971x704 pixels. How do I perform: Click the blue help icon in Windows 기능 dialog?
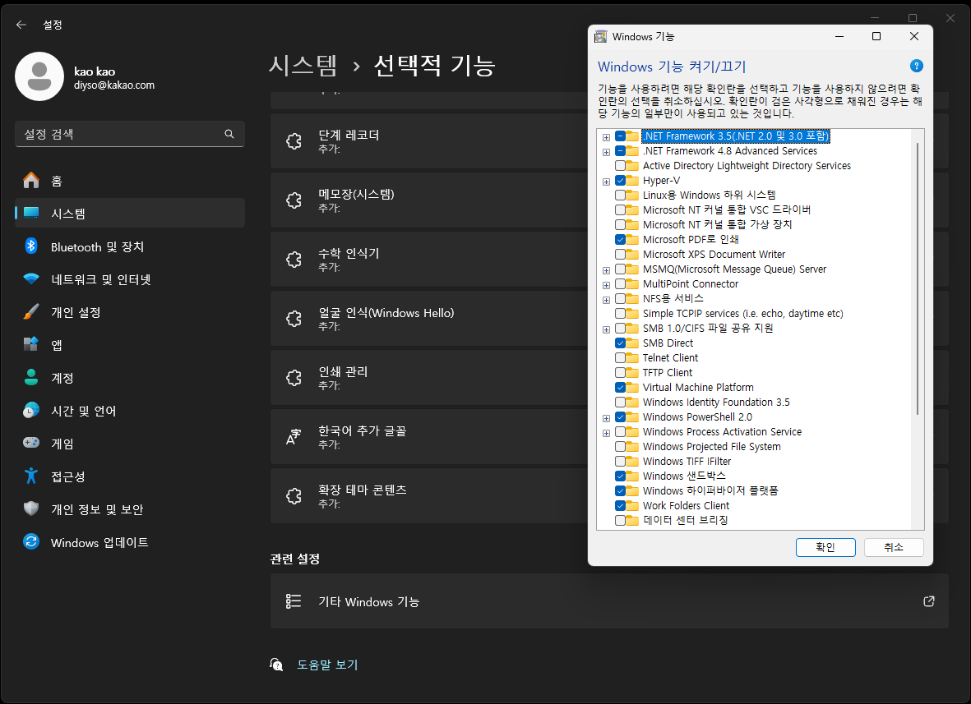[x=917, y=67]
